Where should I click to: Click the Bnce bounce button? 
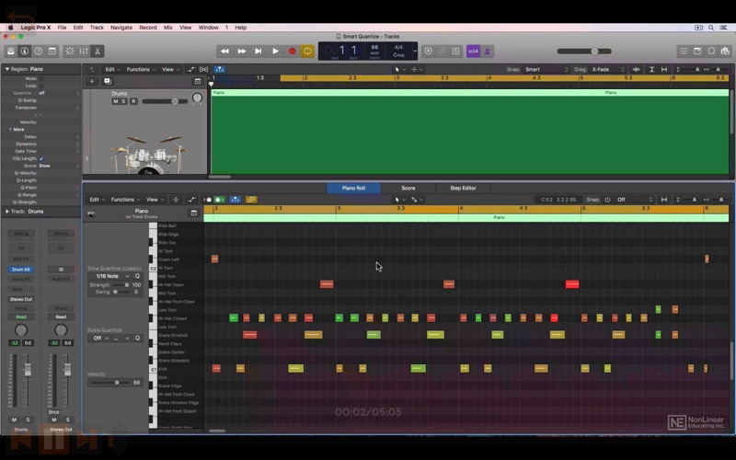click(x=54, y=411)
